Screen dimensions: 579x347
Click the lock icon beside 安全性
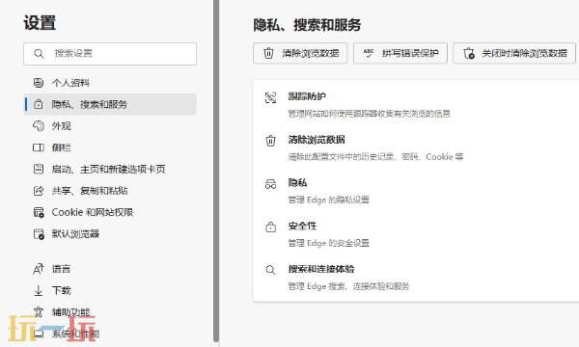(270, 227)
